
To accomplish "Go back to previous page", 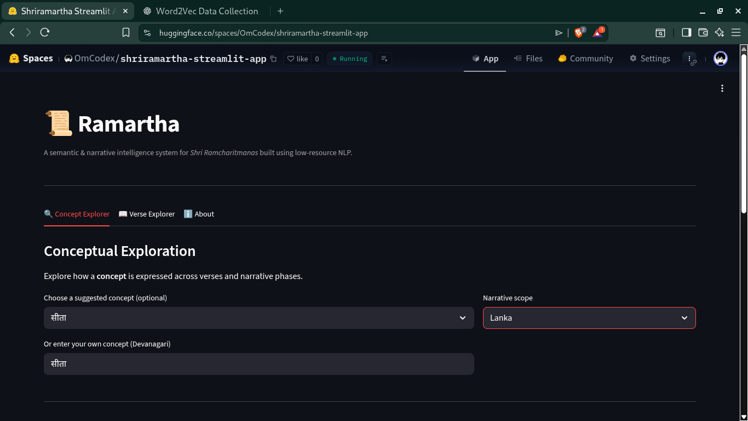I will pos(12,33).
